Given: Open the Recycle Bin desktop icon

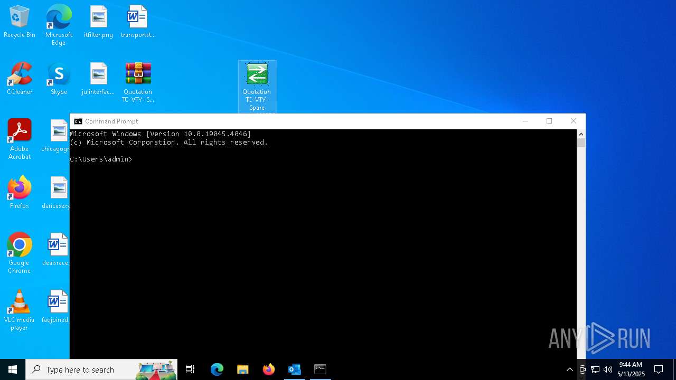Looking at the screenshot, I should click(x=20, y=22).
